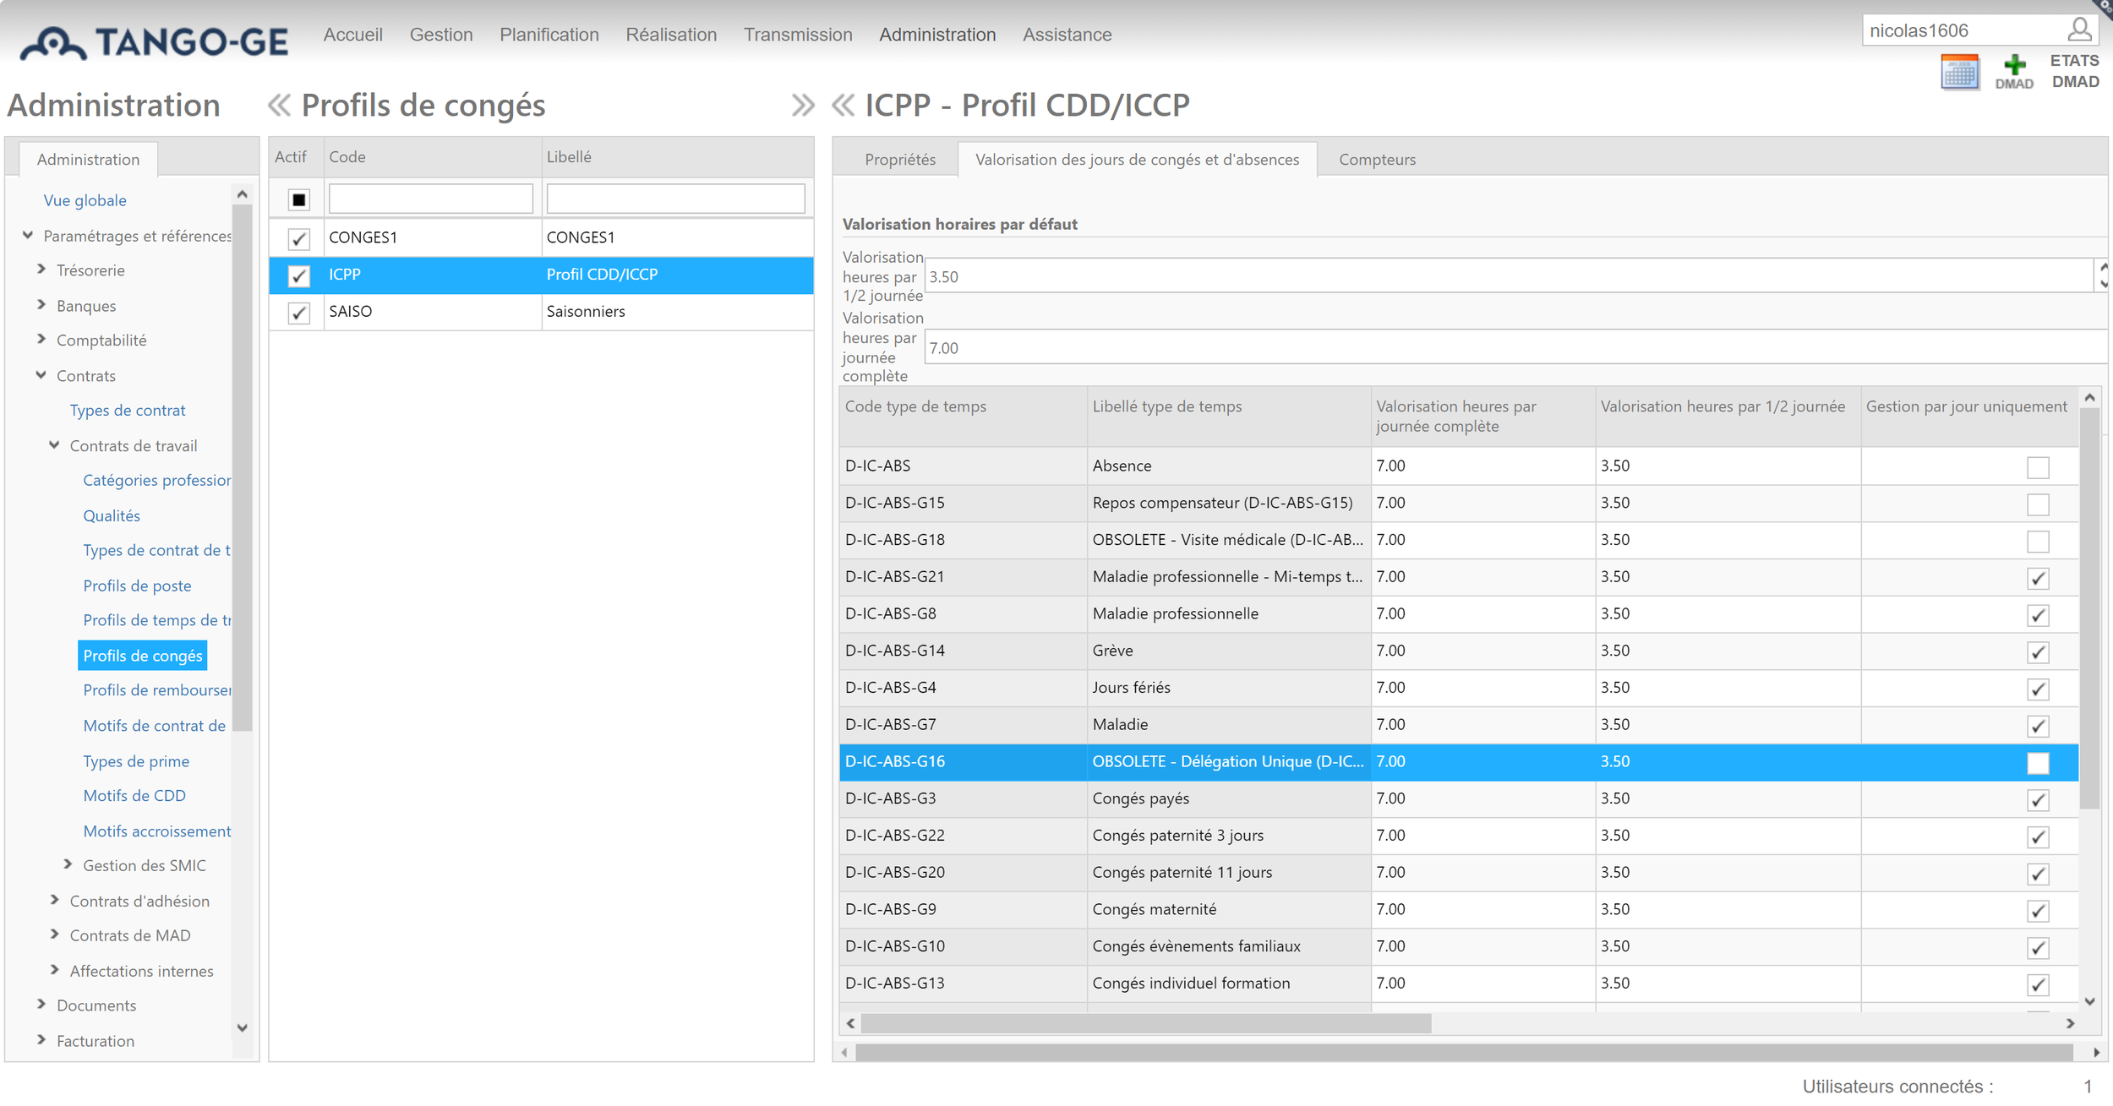The image size is (2113, 1106).
Task: Click the Valorisation heures par 1/2 journée field
Action: (1509, 276)
